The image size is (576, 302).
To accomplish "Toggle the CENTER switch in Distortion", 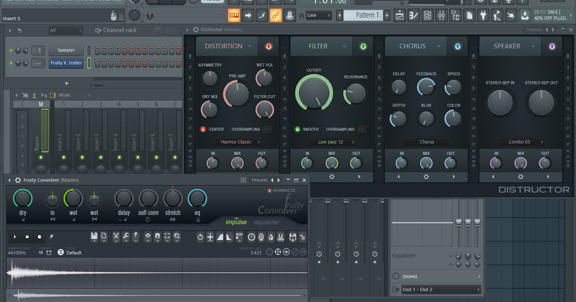I will 203,129.
